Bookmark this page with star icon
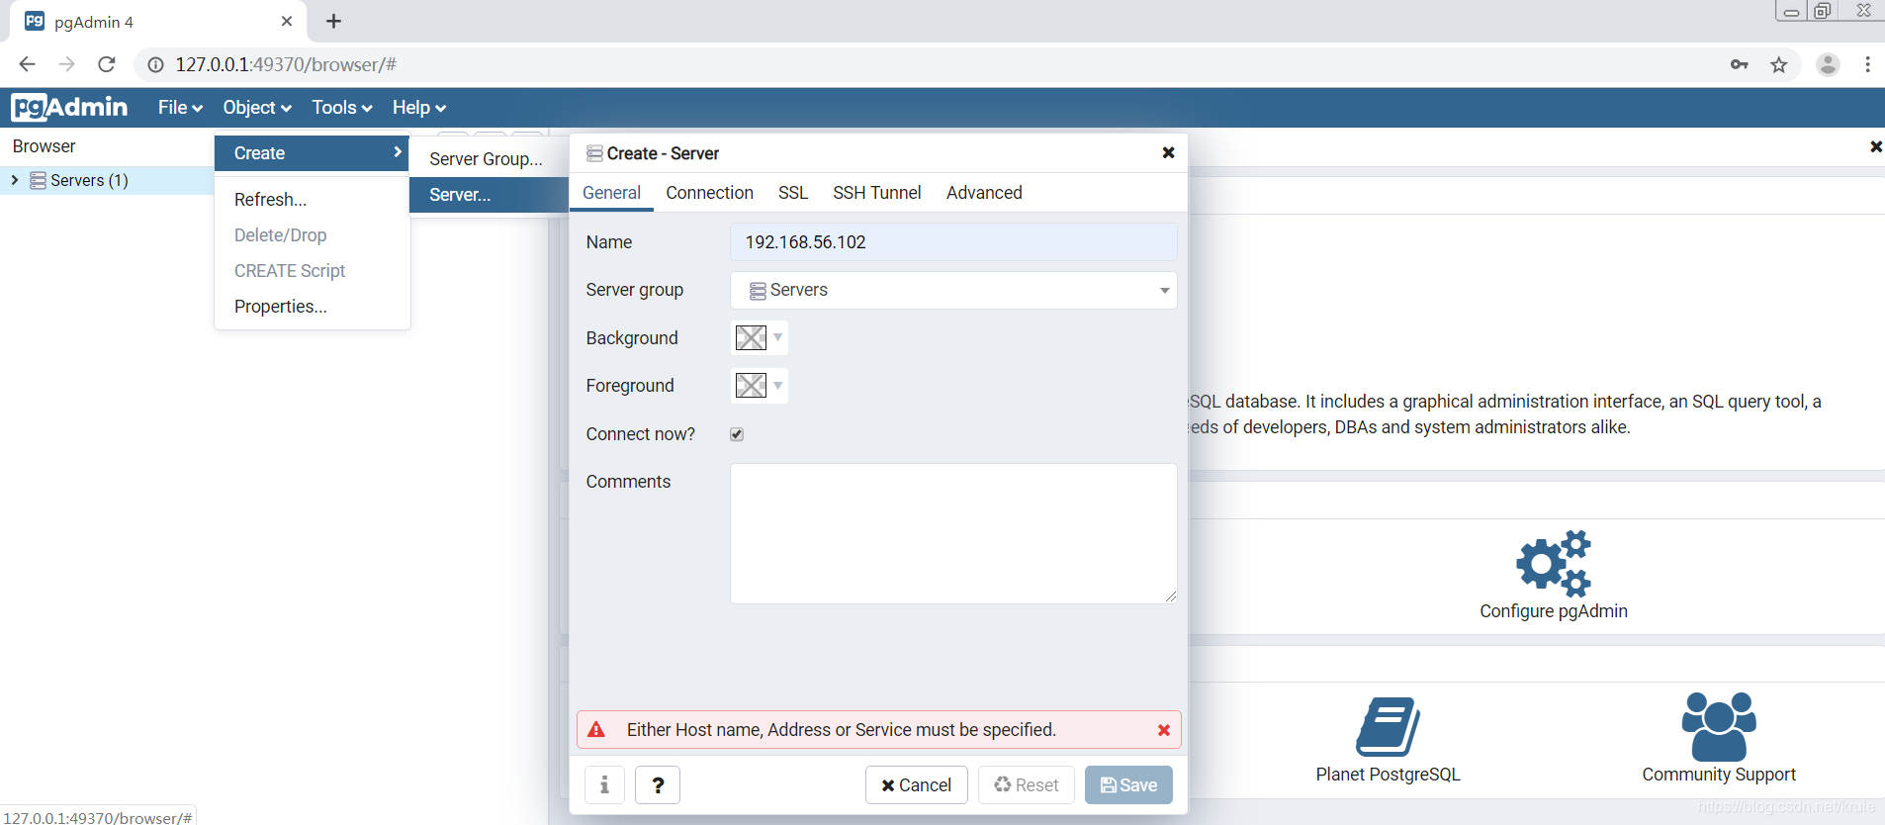This screenshot has height=825, width=1885. click(1779, 64)
